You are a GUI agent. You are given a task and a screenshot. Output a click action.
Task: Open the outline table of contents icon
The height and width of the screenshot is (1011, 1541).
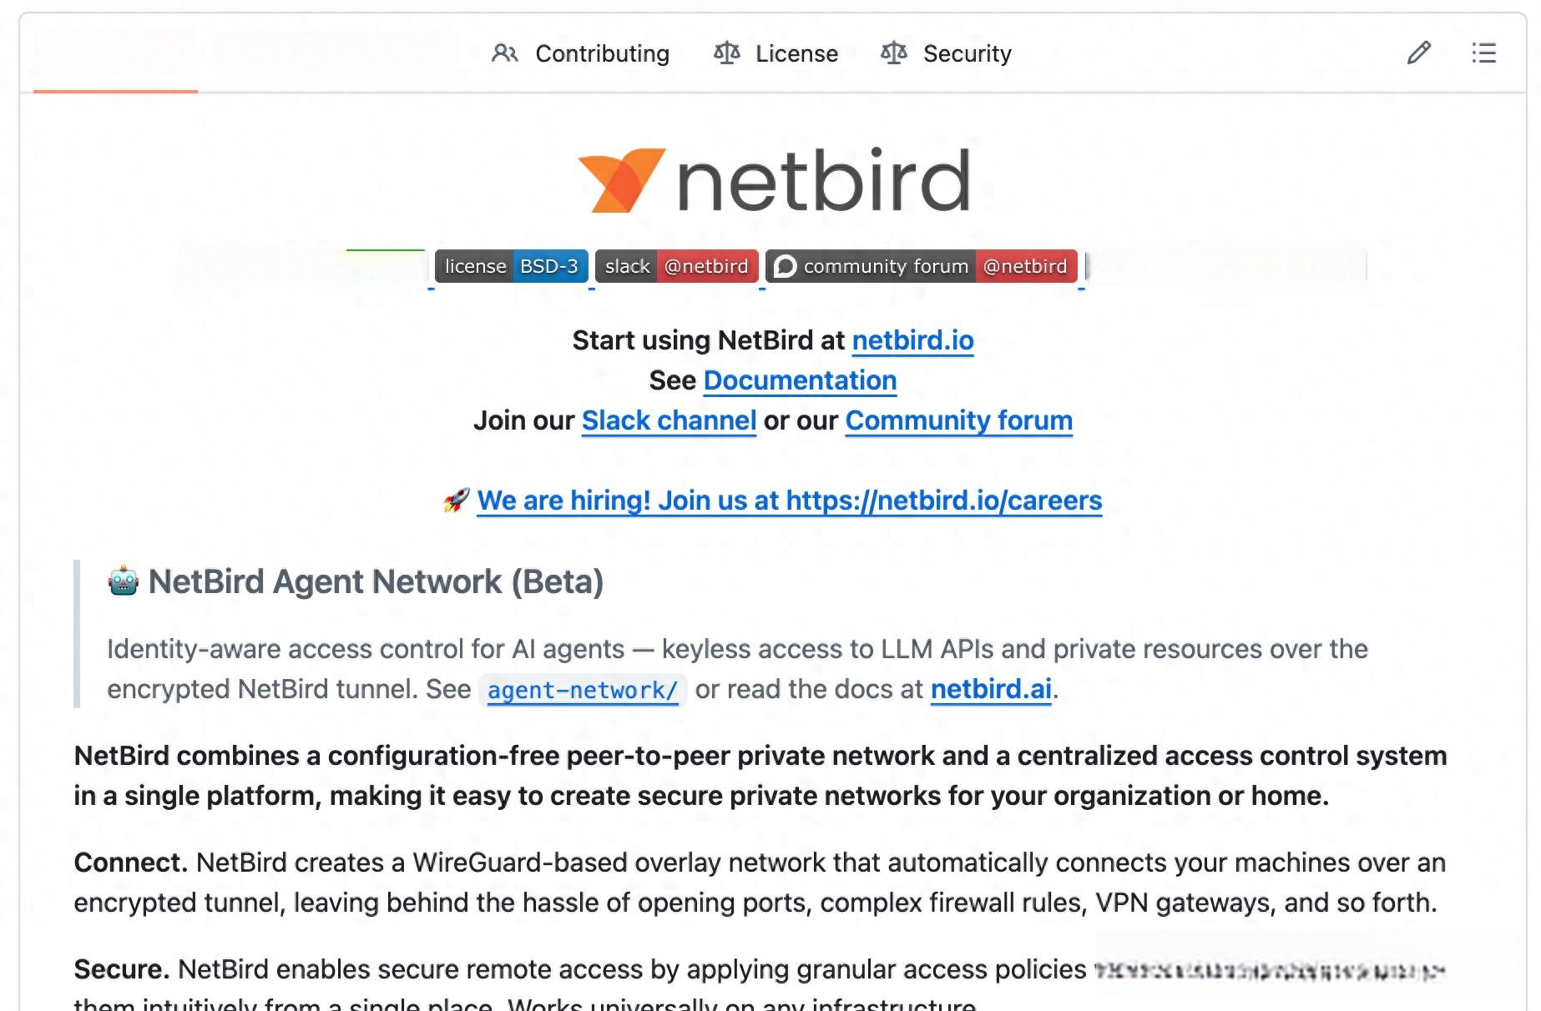coord(1483,53)
